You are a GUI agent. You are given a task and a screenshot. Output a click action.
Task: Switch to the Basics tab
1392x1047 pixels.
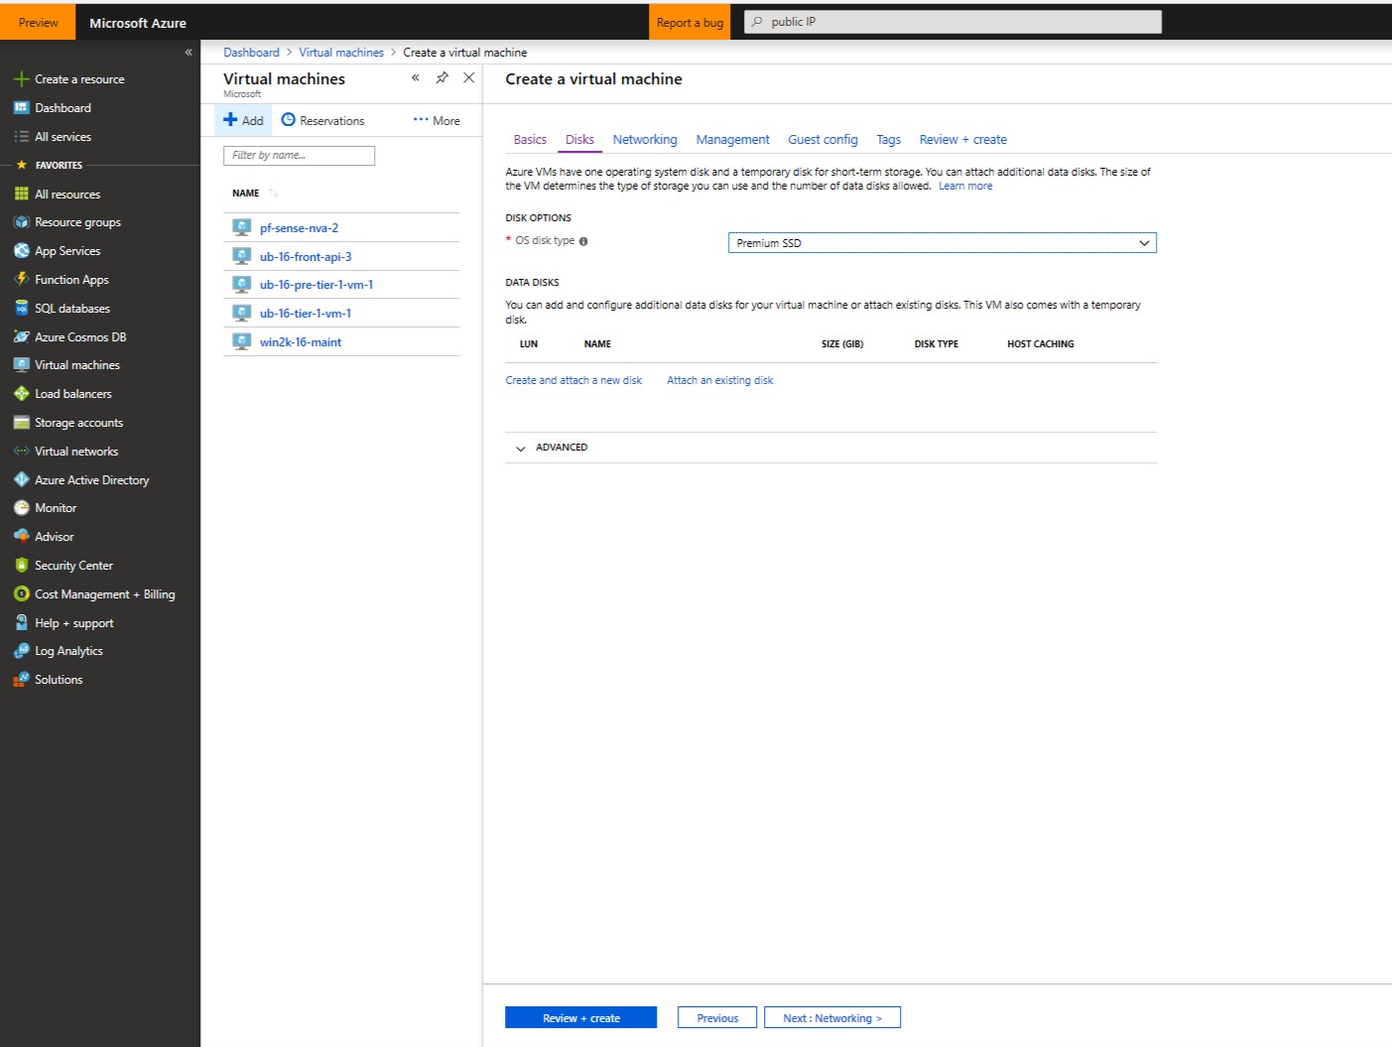coord(530,140)
